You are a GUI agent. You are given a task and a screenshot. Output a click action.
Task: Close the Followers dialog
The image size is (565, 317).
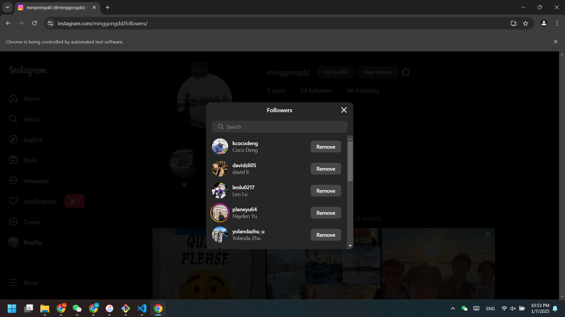(344, 110)
